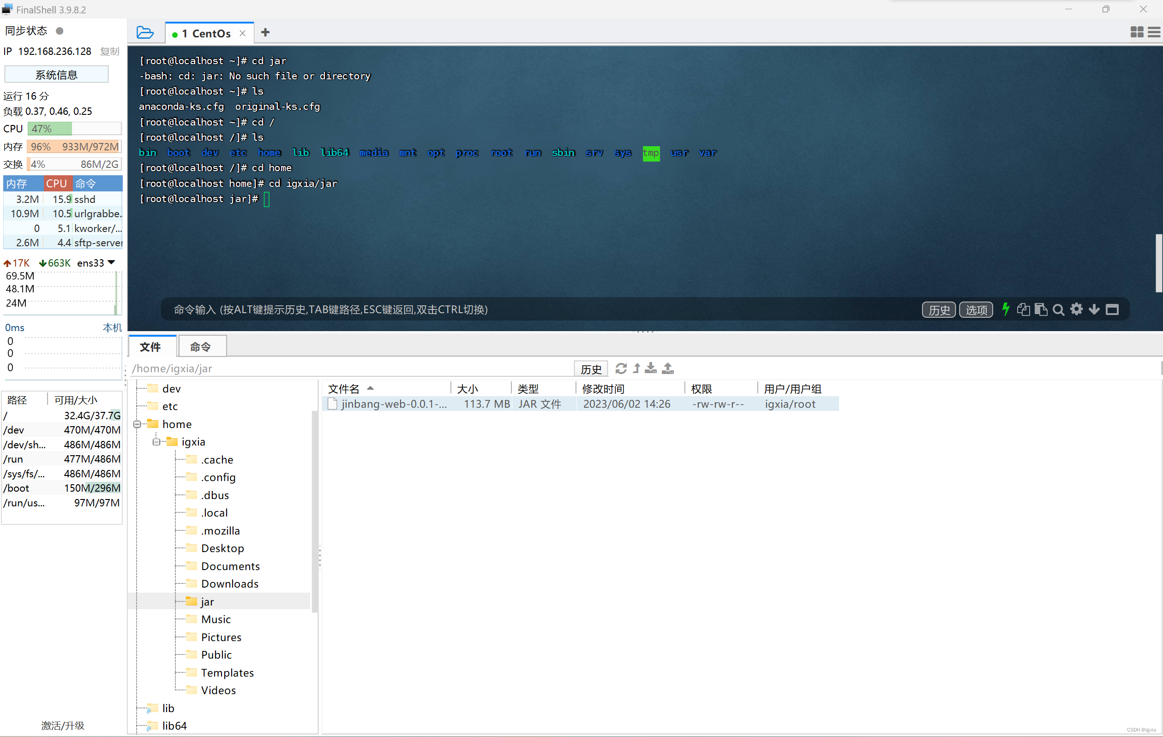Image resolution: width=1163 pixels, height=737 pixels.
Task: Refresh the remote file list icon
Action: [621, 369]
